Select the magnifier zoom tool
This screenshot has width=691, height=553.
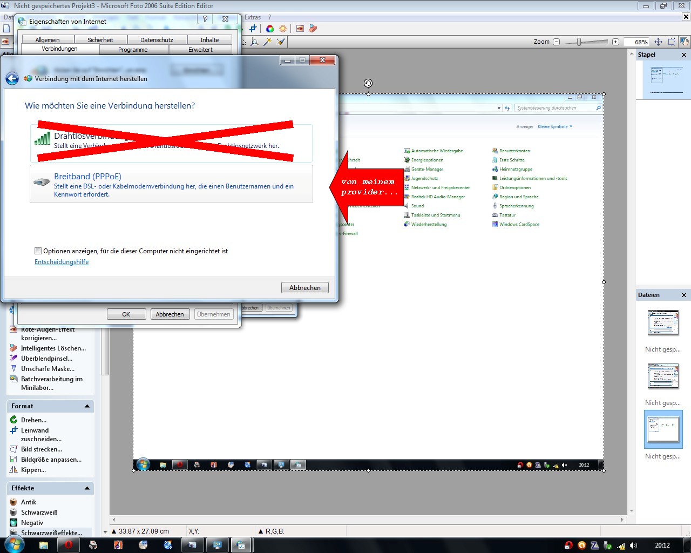point(254,42)
